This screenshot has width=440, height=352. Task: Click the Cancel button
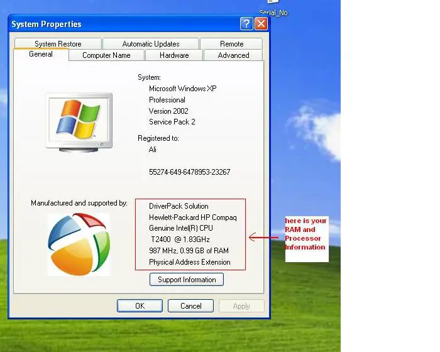pyautogui.click(x=191, y=305)
